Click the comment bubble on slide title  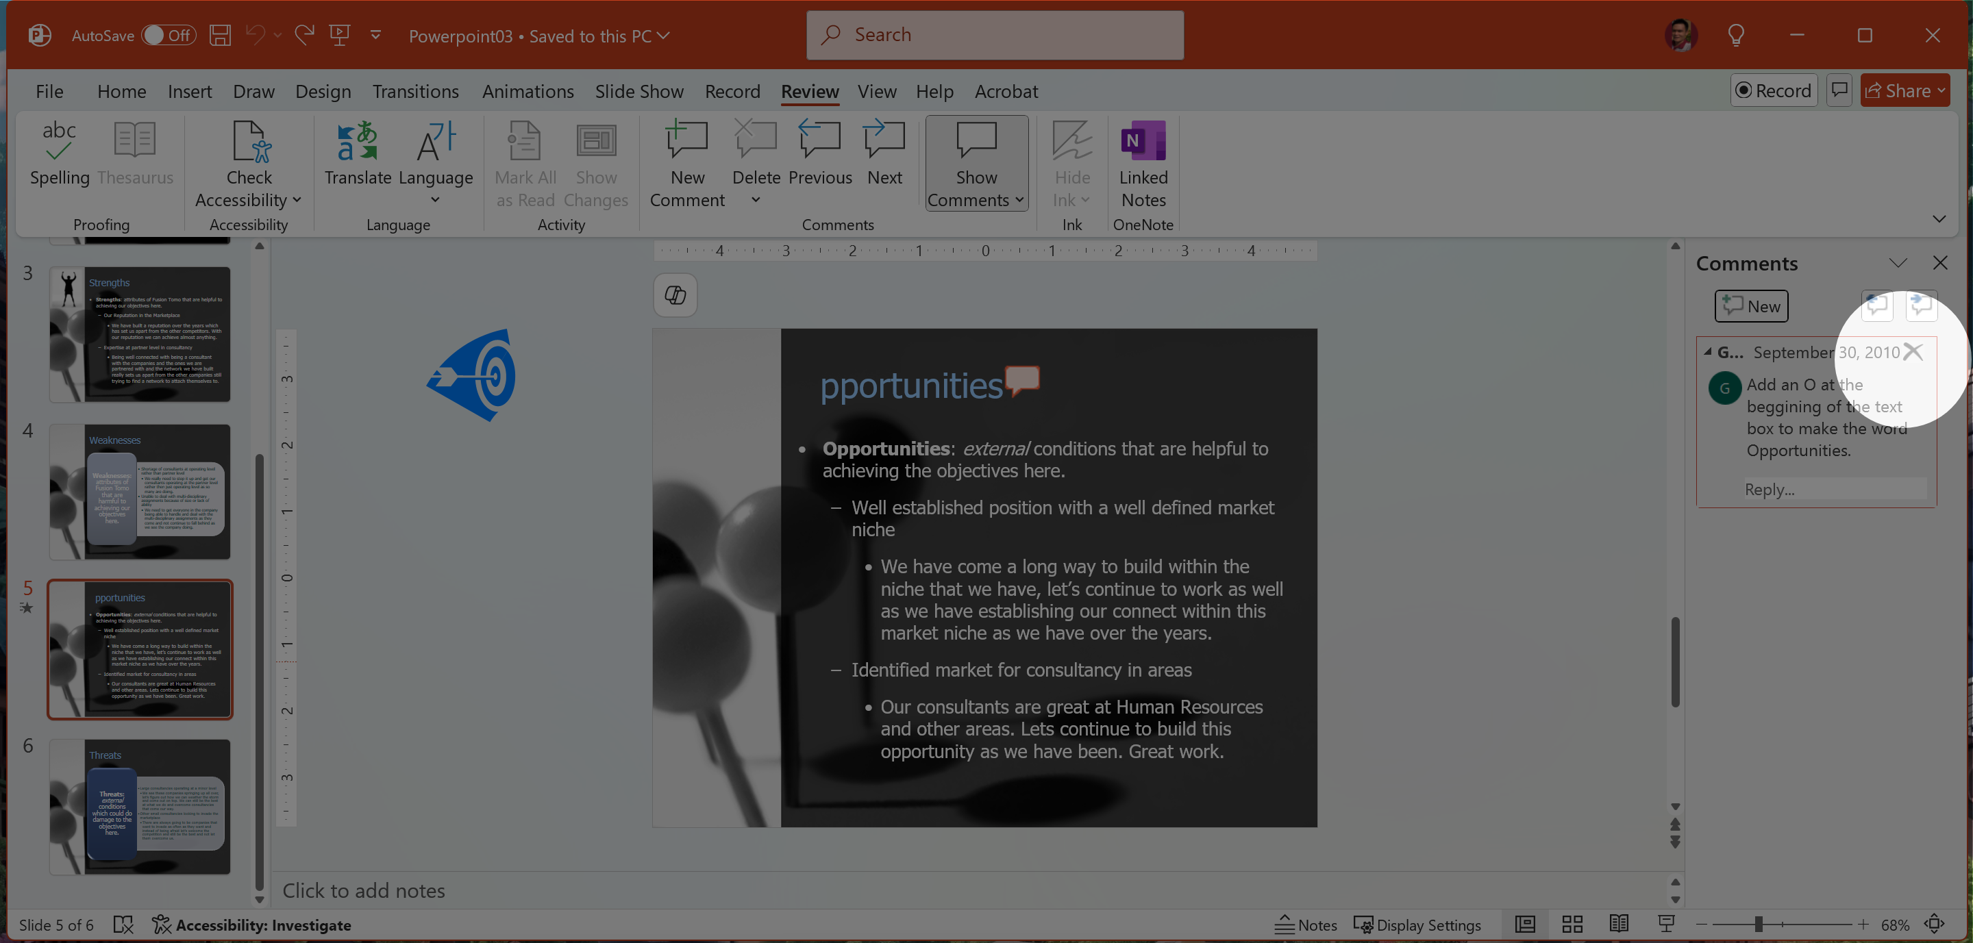coord(1023,379)
